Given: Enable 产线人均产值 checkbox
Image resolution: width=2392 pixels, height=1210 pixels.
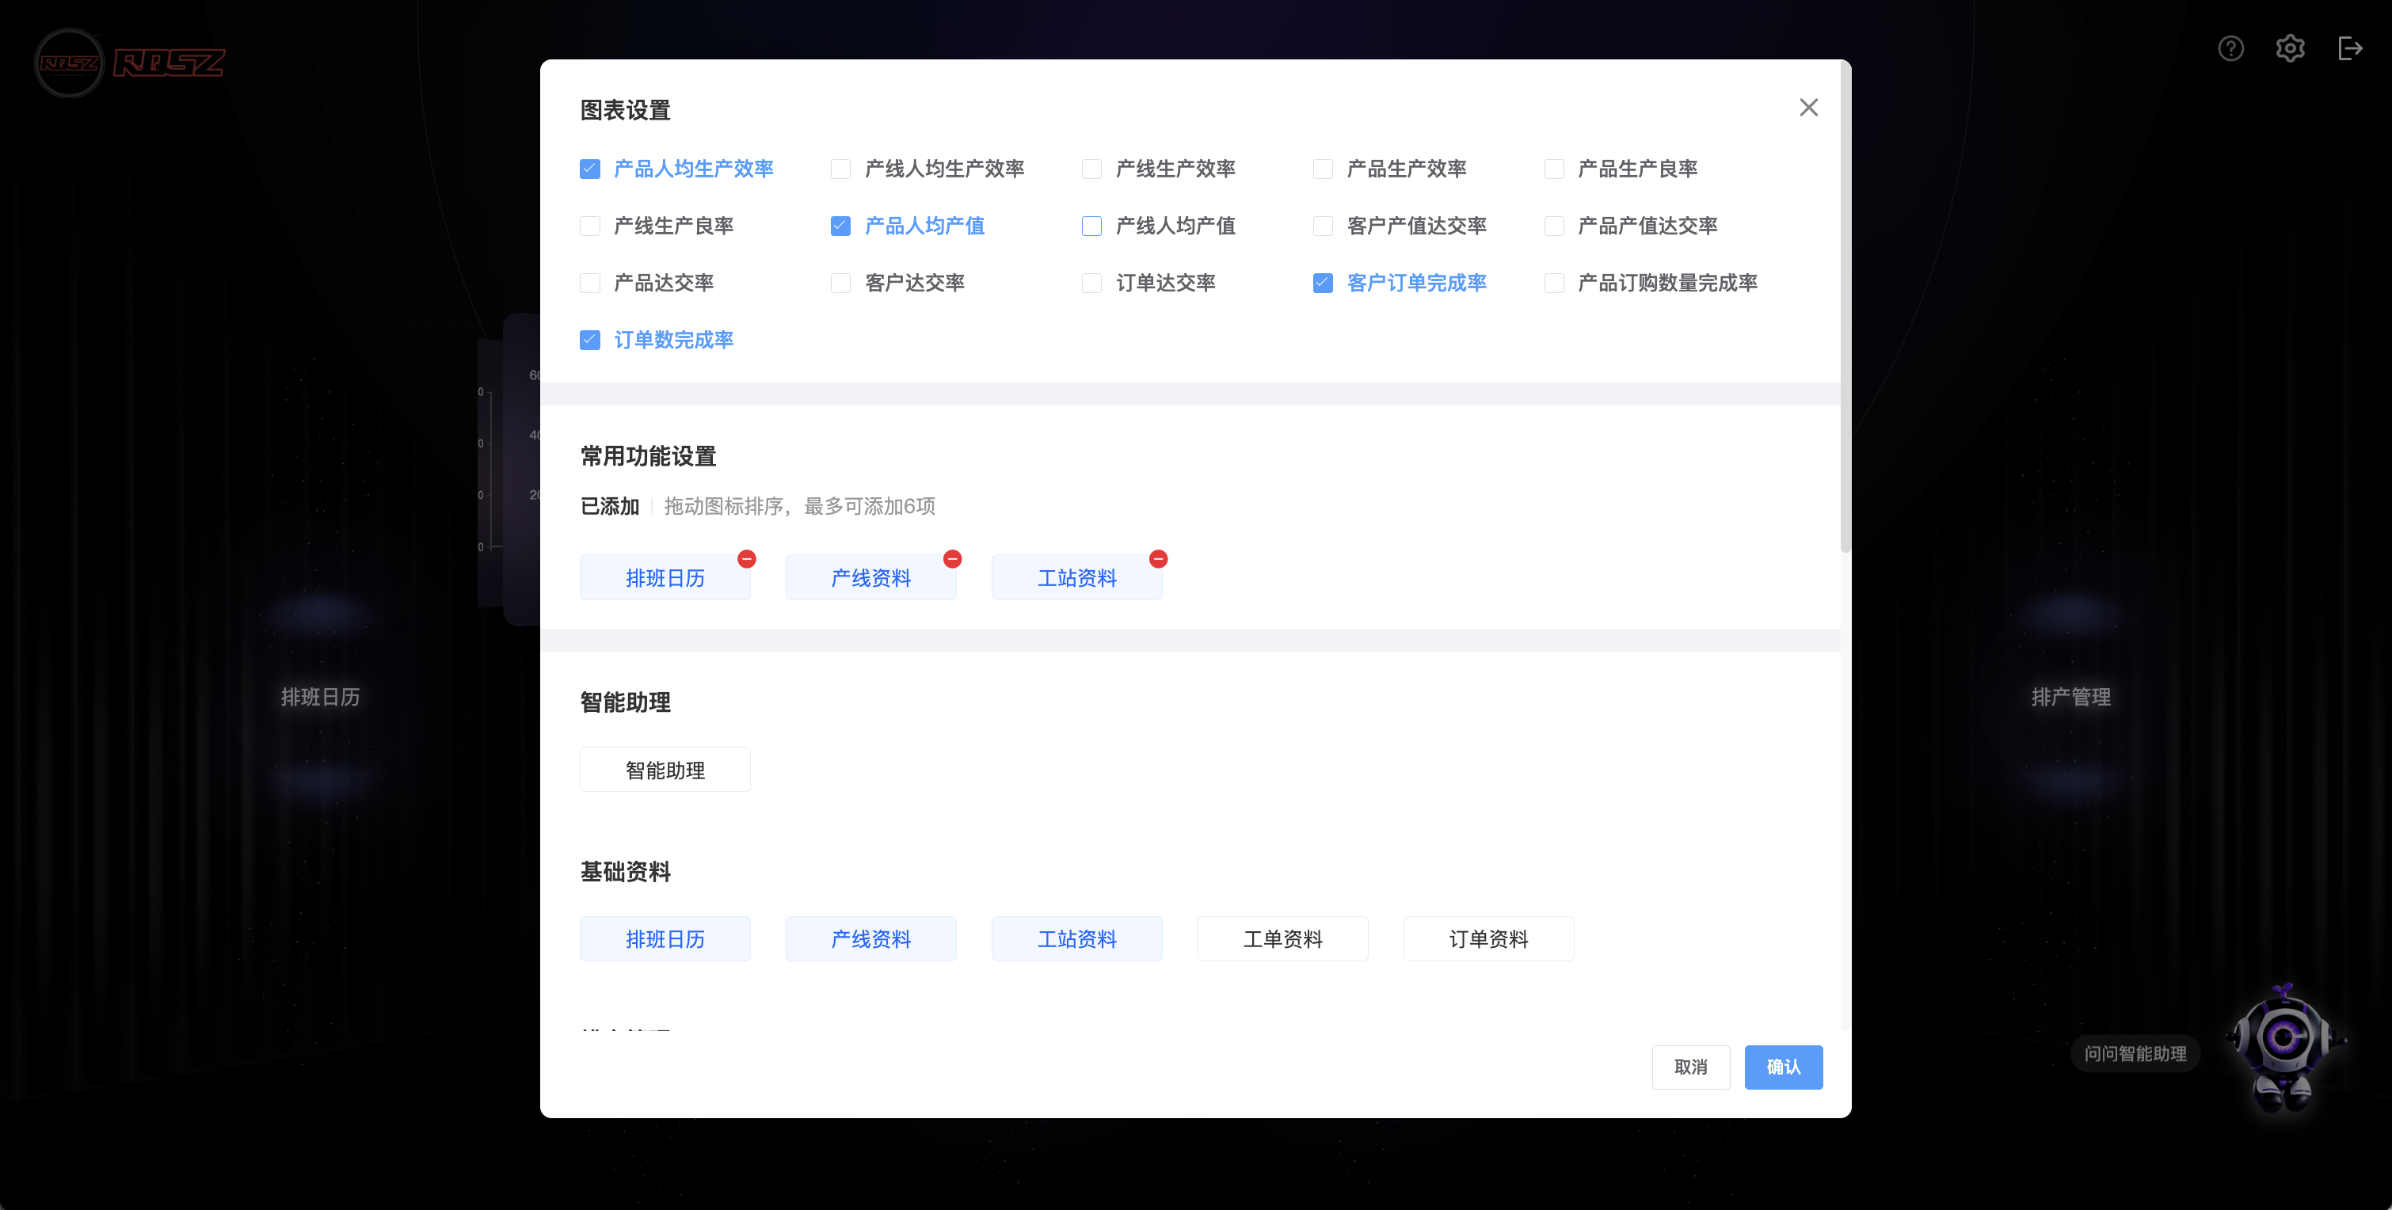Looking at the screenshot, I should [1091, 226].
